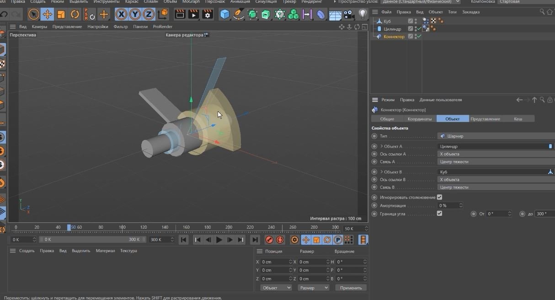555x300 pixels.
Task: Click the 0 K–300 K preview range slider
Action: pos(92,240)
